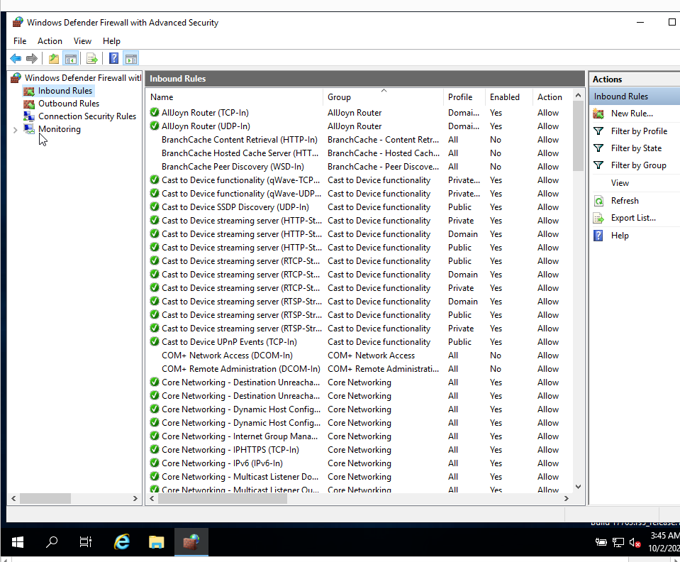Click the Export List toolbar icon
Screen dimensions: 680x562
tap(92, 59)
